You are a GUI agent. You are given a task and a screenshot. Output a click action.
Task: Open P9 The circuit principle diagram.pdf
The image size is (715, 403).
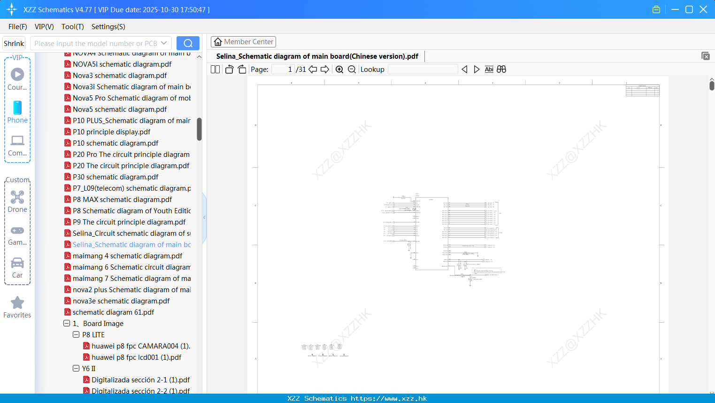click(x=129, y=222)
